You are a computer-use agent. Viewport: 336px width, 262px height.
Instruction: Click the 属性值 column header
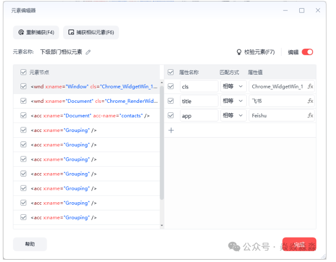click(x=255, y=72)
